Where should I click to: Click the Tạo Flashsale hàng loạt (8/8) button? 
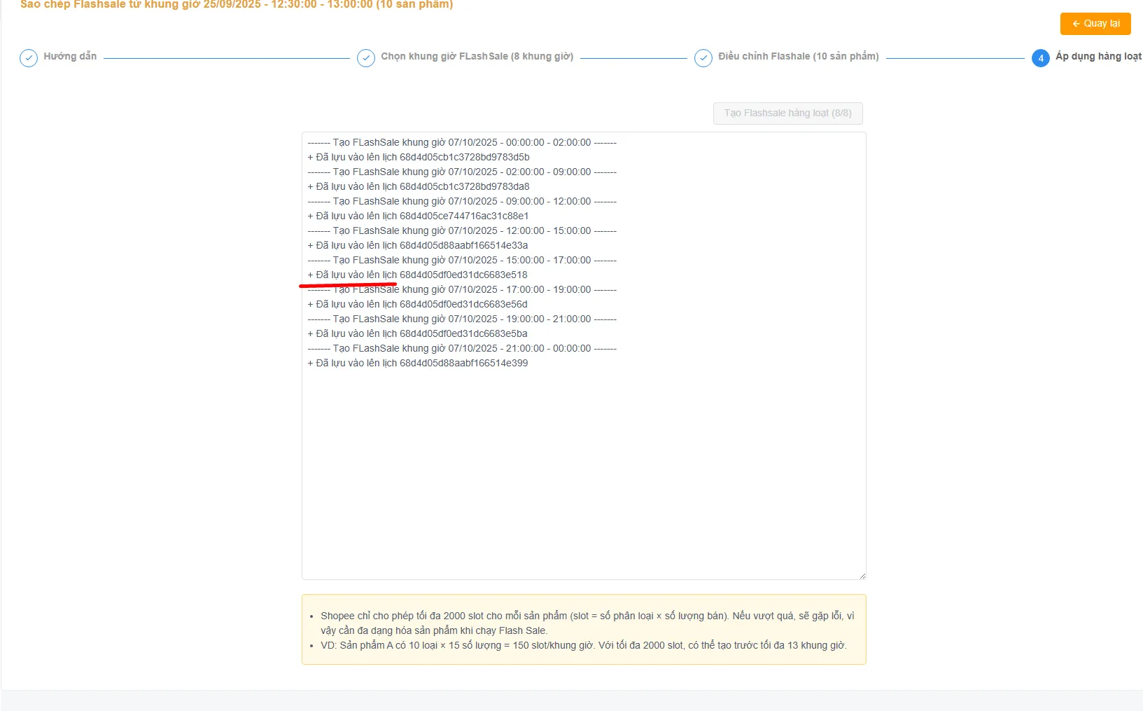[788, 113]
